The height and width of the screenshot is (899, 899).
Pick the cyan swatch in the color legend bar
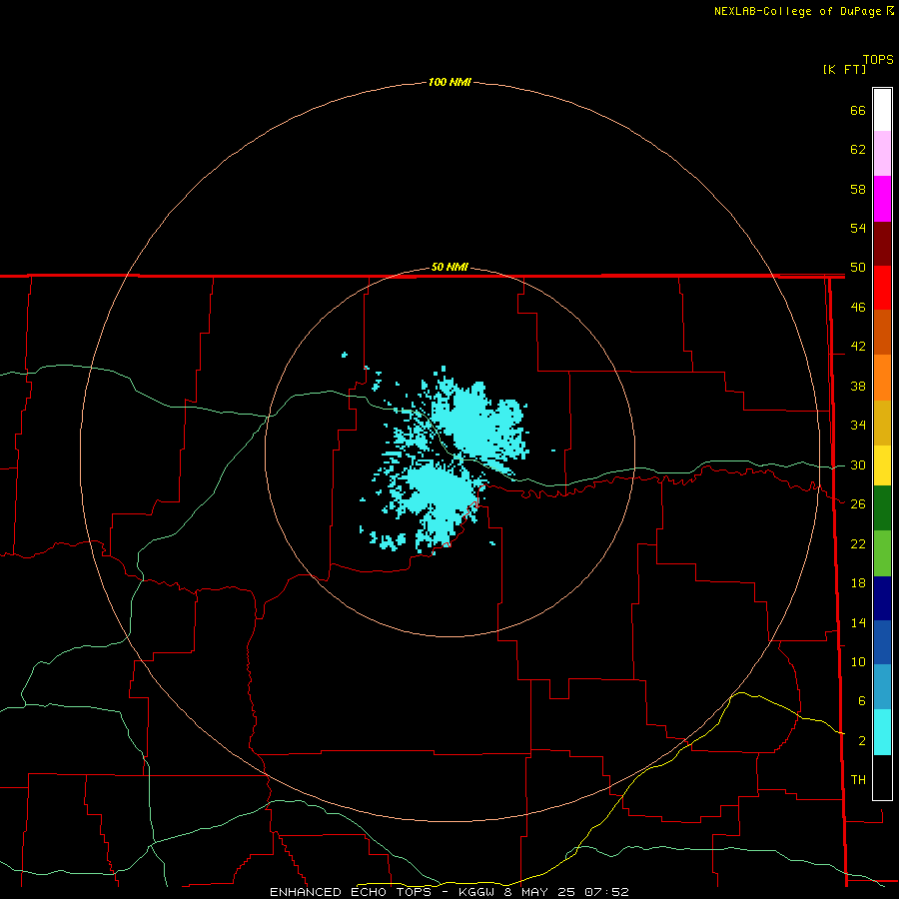pos(882,732)
